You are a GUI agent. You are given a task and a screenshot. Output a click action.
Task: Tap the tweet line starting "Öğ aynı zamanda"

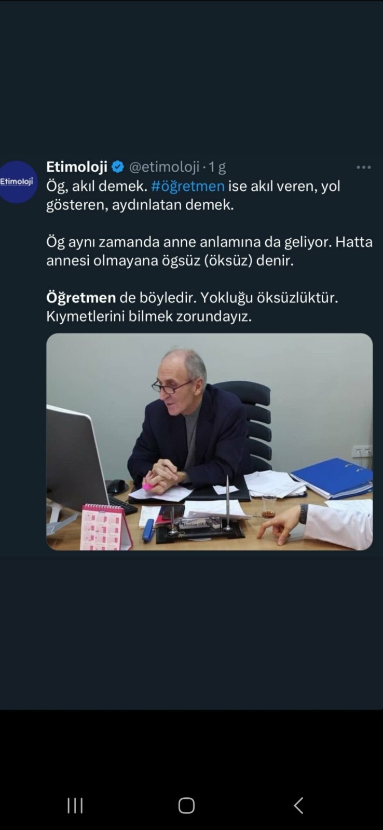point(209,242)
